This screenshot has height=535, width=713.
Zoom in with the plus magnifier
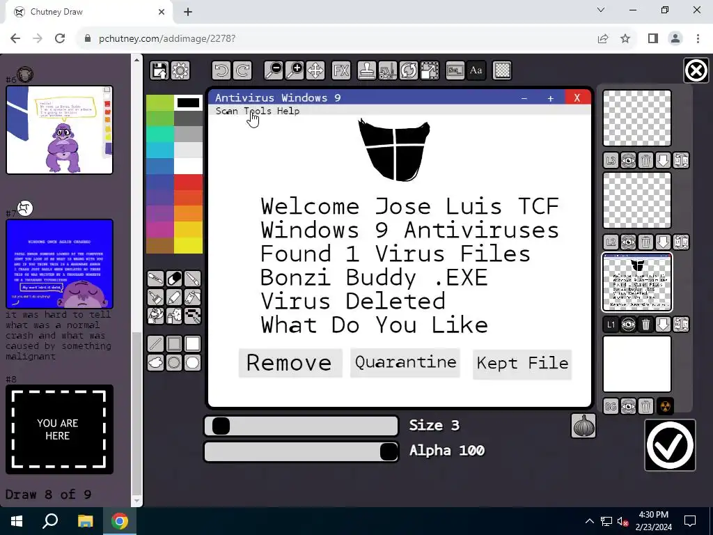click(x=295, y=70)
